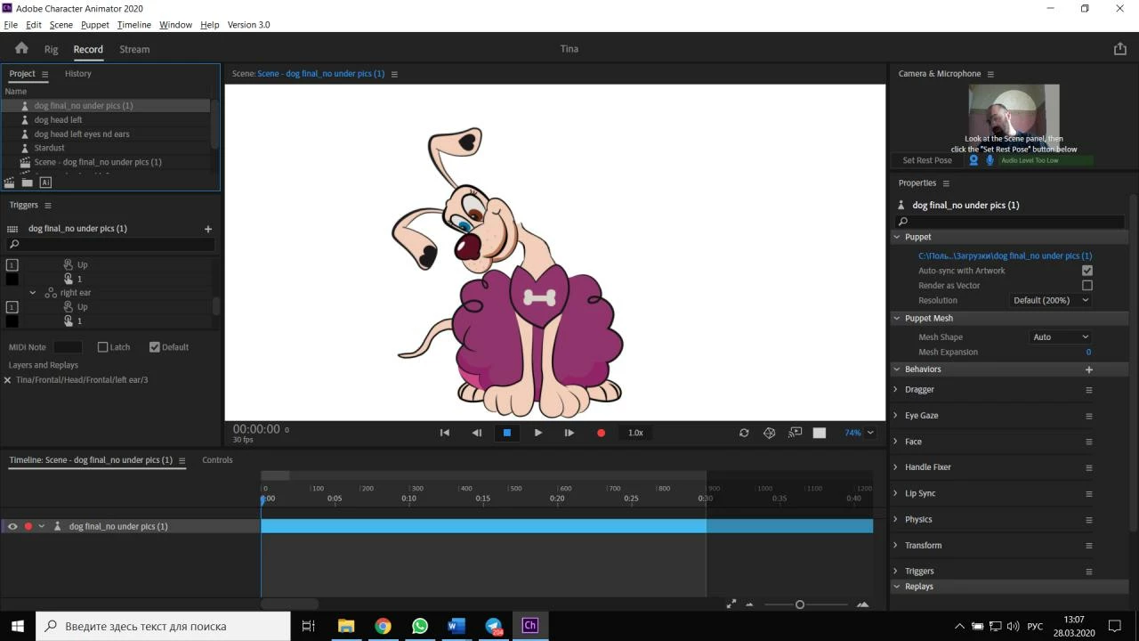Image resolution: width=1139 pixels, height=641 pixels.
Task: Open the Camera & Microphone panel menu
Action: coord(990,74)
